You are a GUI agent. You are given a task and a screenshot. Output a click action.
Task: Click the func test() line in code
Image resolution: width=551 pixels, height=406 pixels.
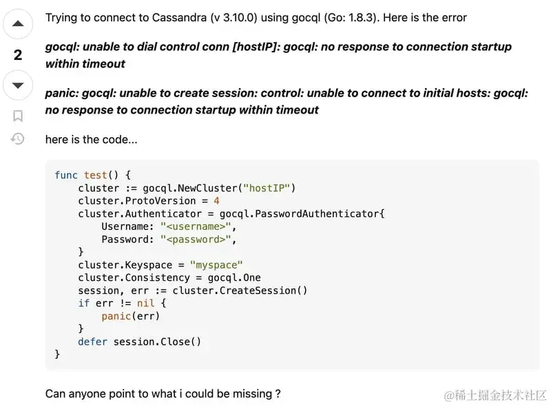[x=93, y=175]
